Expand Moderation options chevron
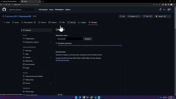Image resolution: width=176 pixels, height=99 pixels. coord(50,42)
